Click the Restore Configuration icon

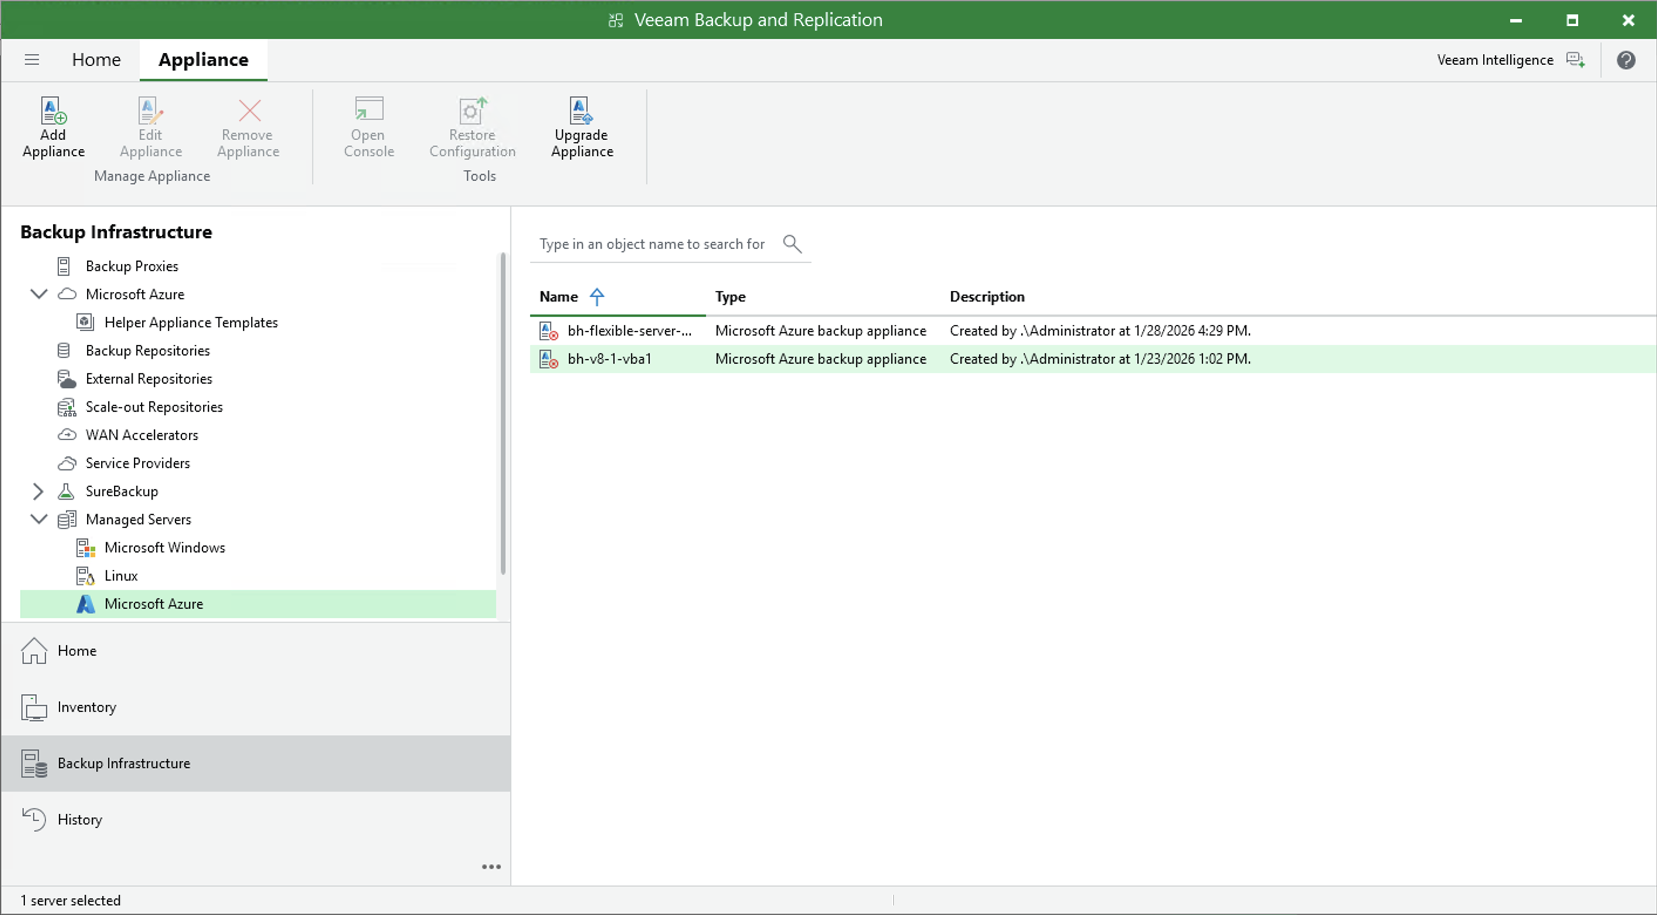pos(473,110)
